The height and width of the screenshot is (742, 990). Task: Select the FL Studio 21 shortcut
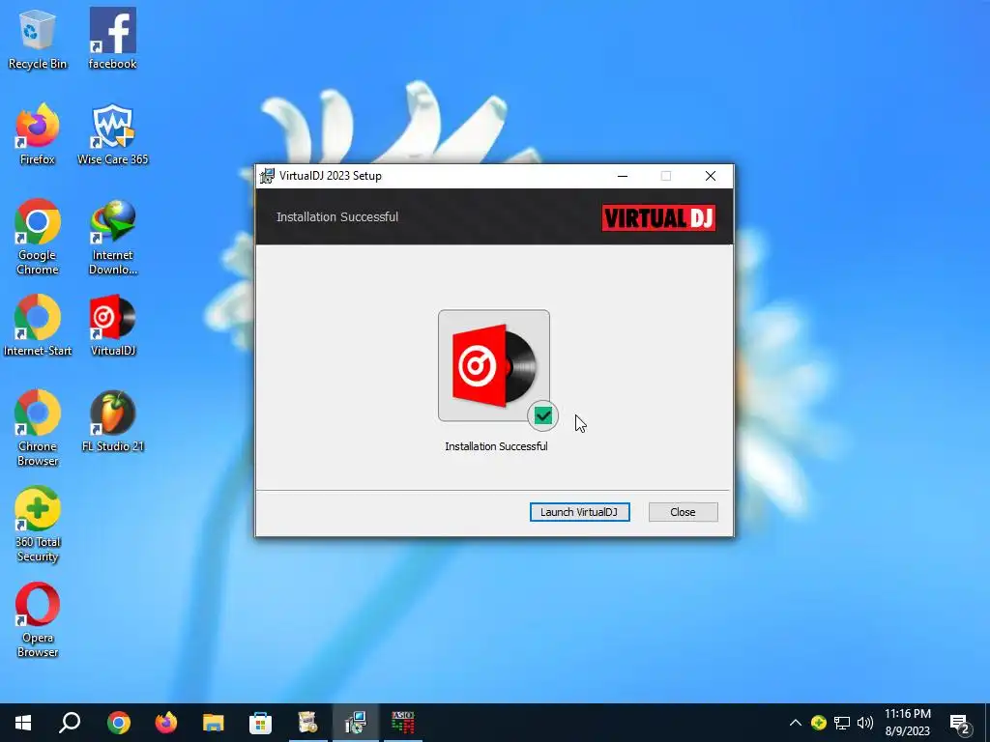(112, 421)
